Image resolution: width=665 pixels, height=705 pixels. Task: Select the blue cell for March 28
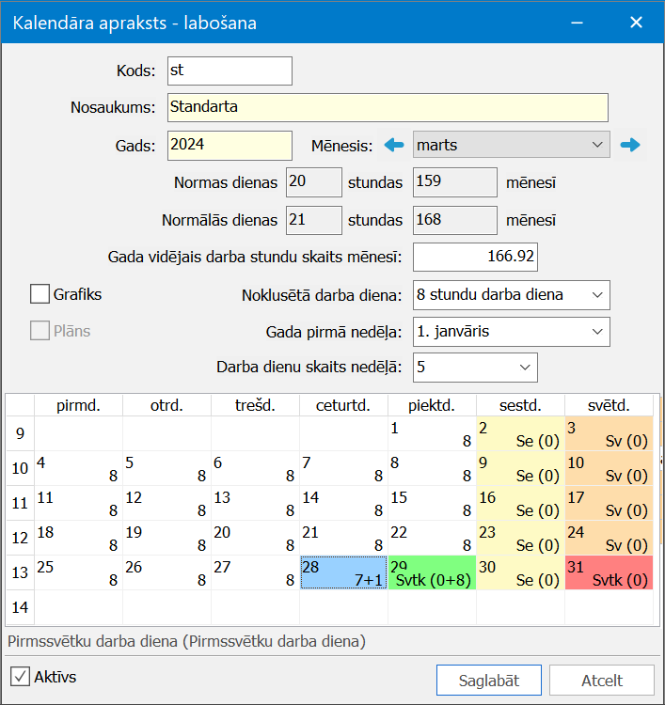click(343, 572)
